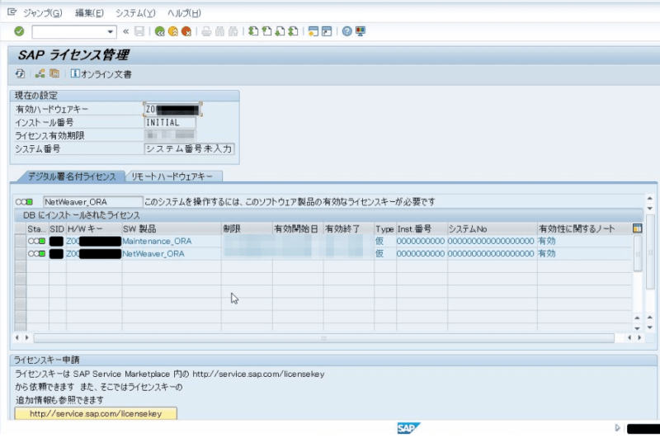Click the Print icon
The width and height of the screenshot is (660, 438).
pyautogui.click(x=206, y=31)
